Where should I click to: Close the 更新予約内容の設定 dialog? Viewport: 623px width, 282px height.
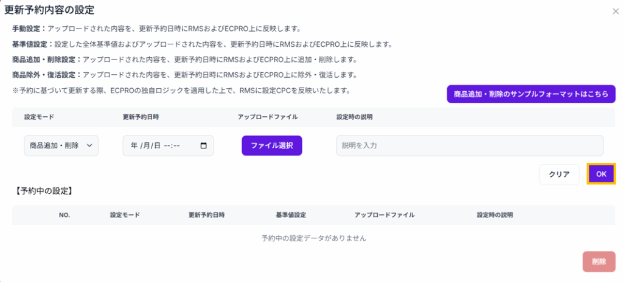point(616,11)
